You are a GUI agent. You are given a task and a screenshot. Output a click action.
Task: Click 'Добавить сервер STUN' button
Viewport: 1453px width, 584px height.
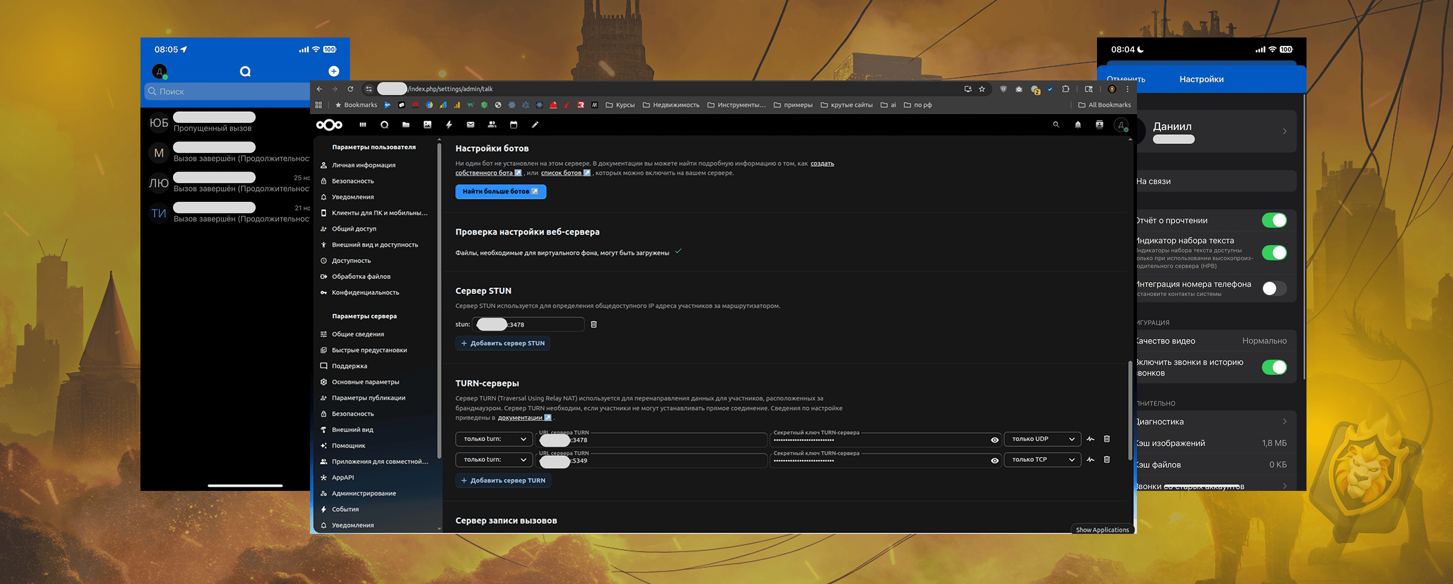[x=502, y=343]
